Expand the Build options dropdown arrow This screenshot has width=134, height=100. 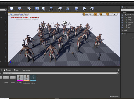pos(80,9)
